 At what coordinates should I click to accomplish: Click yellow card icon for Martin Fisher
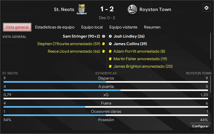110,59
